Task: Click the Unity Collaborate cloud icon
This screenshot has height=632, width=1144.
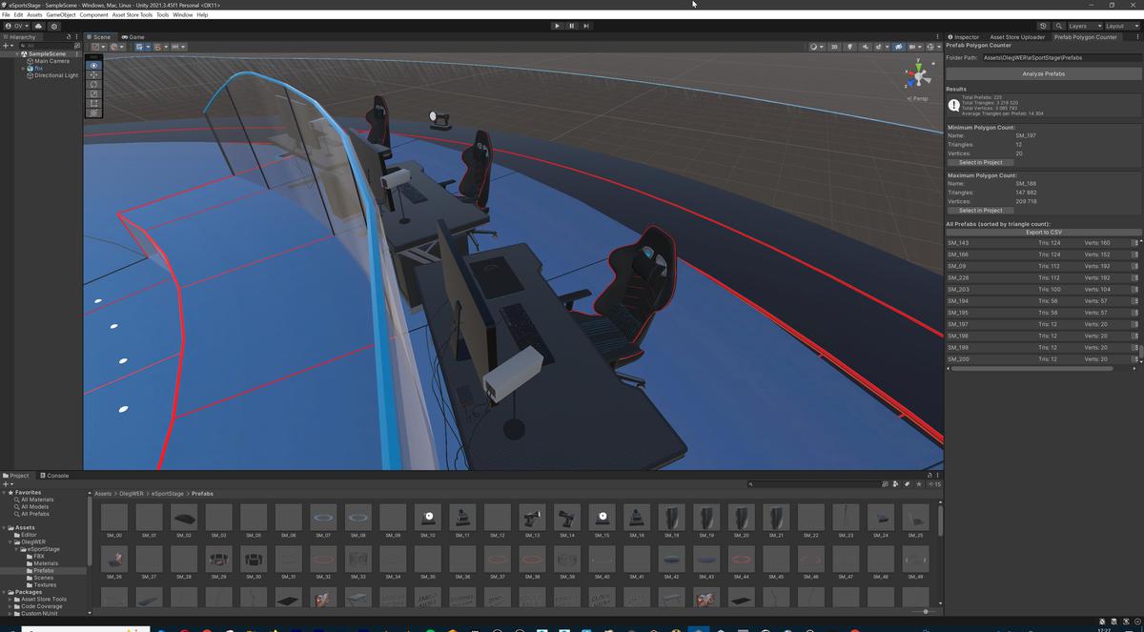Action: 38,26
